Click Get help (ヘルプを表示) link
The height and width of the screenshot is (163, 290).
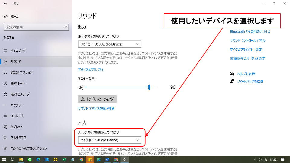246,74
